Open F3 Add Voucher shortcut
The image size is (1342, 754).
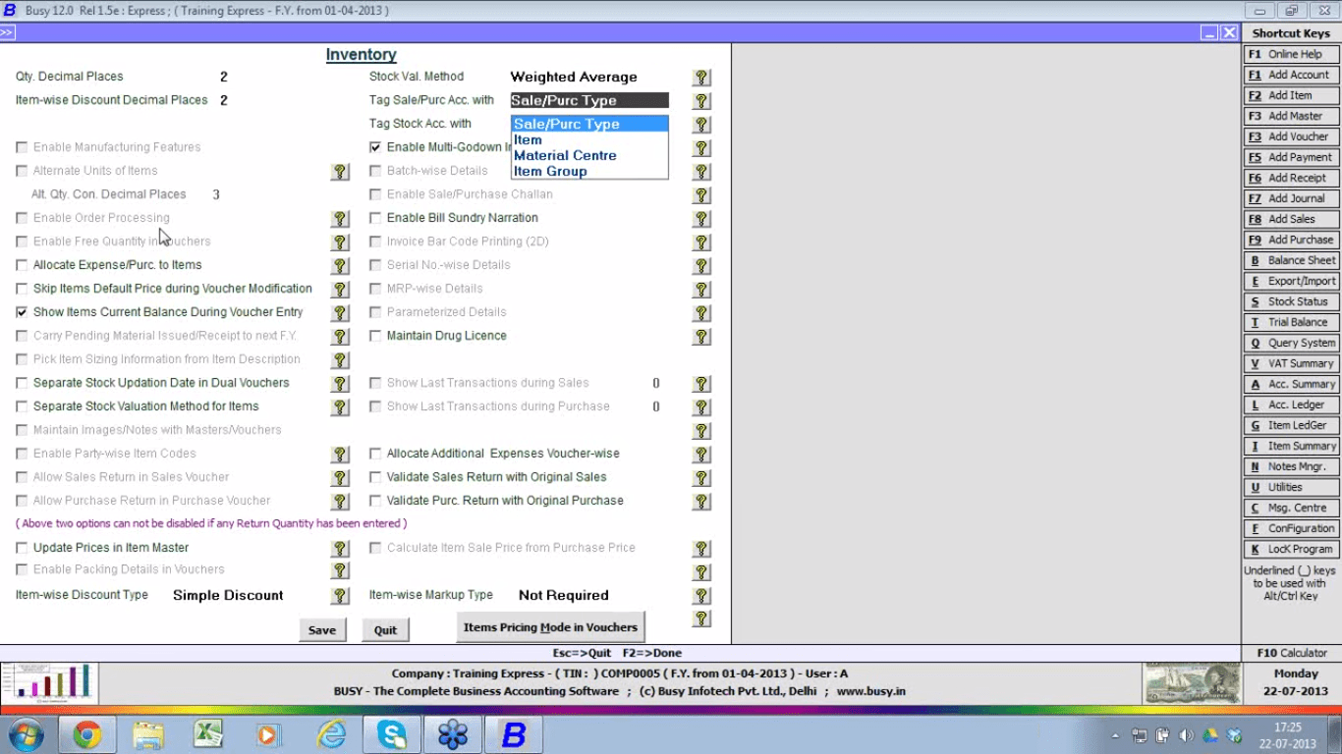tap(1291, 136)
